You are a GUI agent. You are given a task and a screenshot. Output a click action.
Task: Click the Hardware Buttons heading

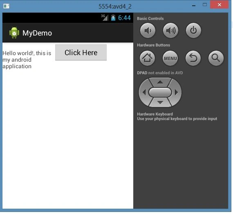(154, 45)
